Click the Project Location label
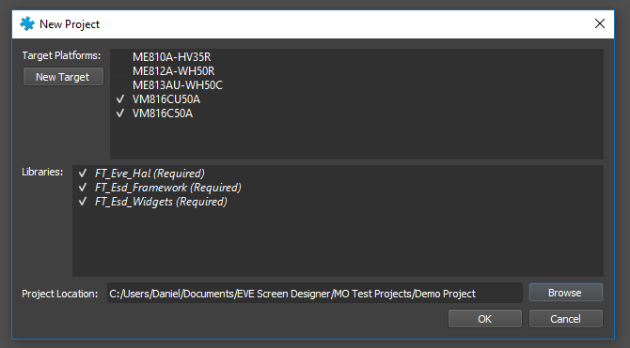 pos(59,294)
